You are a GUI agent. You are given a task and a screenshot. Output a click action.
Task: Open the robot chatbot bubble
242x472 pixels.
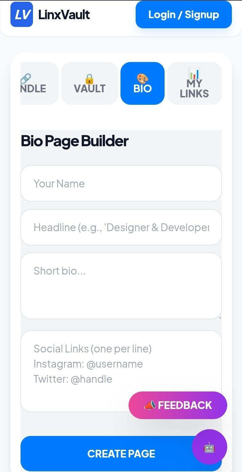(x=209, y=447)
